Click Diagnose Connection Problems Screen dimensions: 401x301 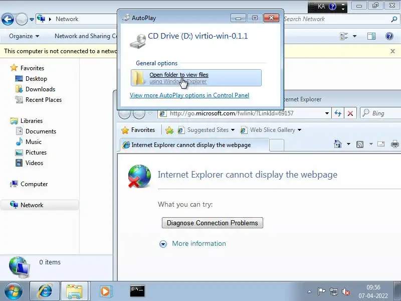[x=212, y=223]
